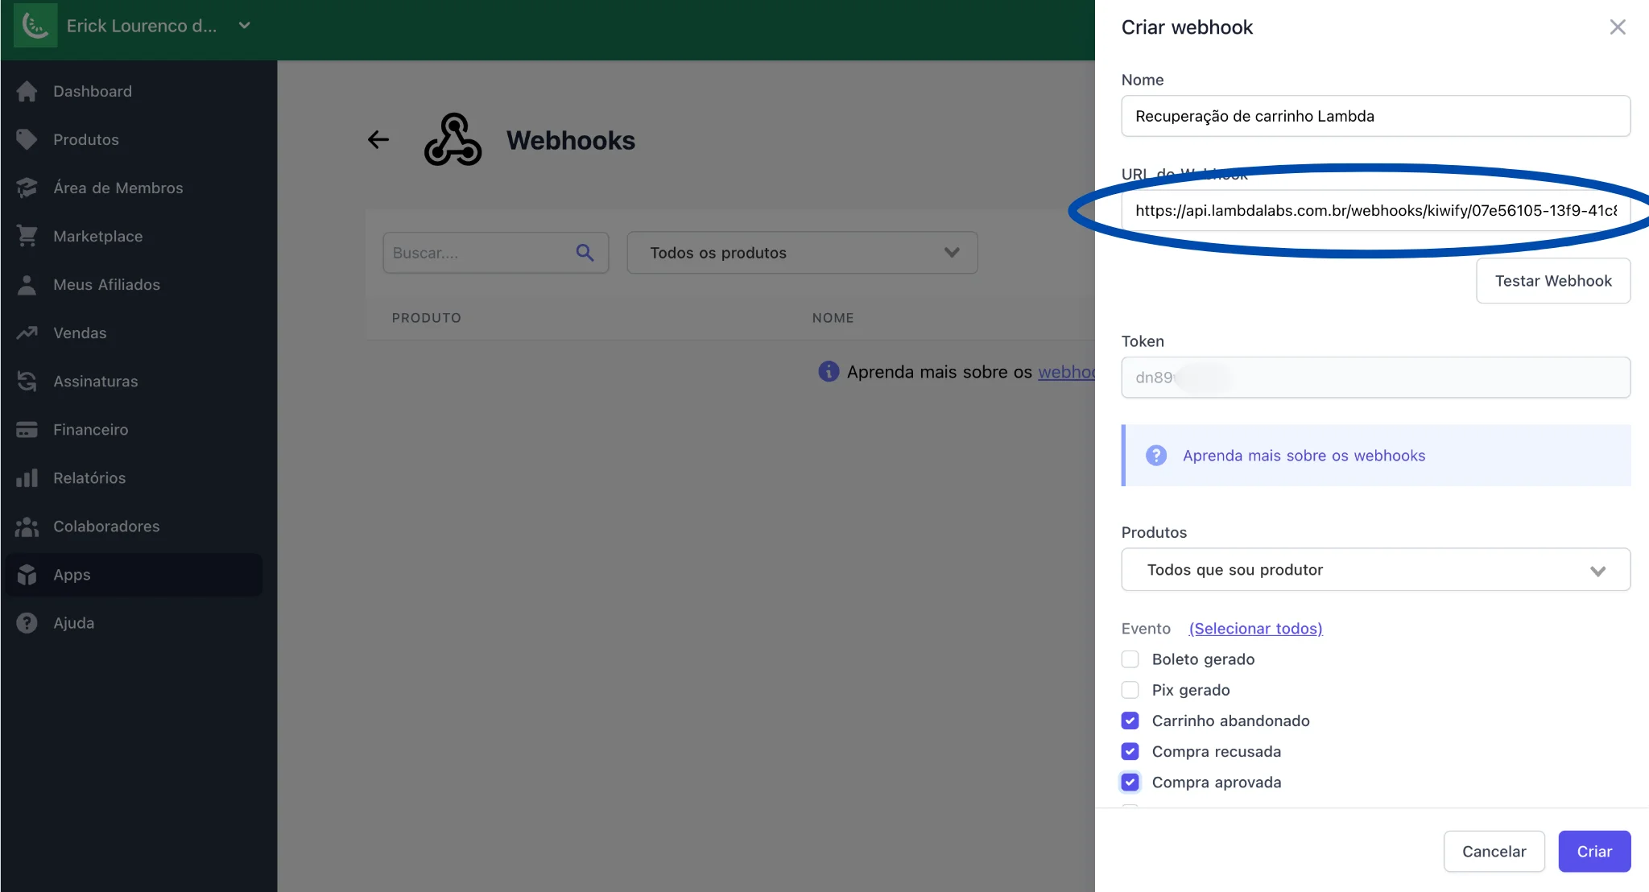Click the back arrow next to Webhooks

coord(378,139)
